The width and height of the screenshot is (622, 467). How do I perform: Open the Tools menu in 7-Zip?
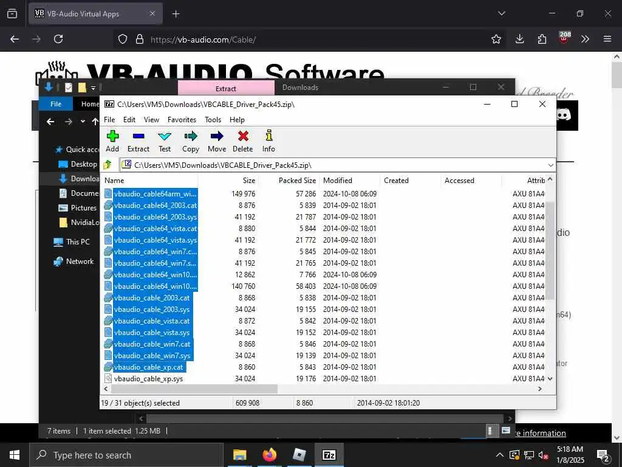coord(213,120)
